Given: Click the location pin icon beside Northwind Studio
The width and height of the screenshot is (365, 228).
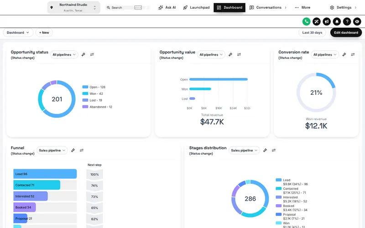Looking at the screenshot, I should (x=52, y=7).
